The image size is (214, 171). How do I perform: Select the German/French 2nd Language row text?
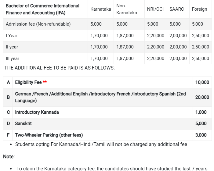(100, 97)
